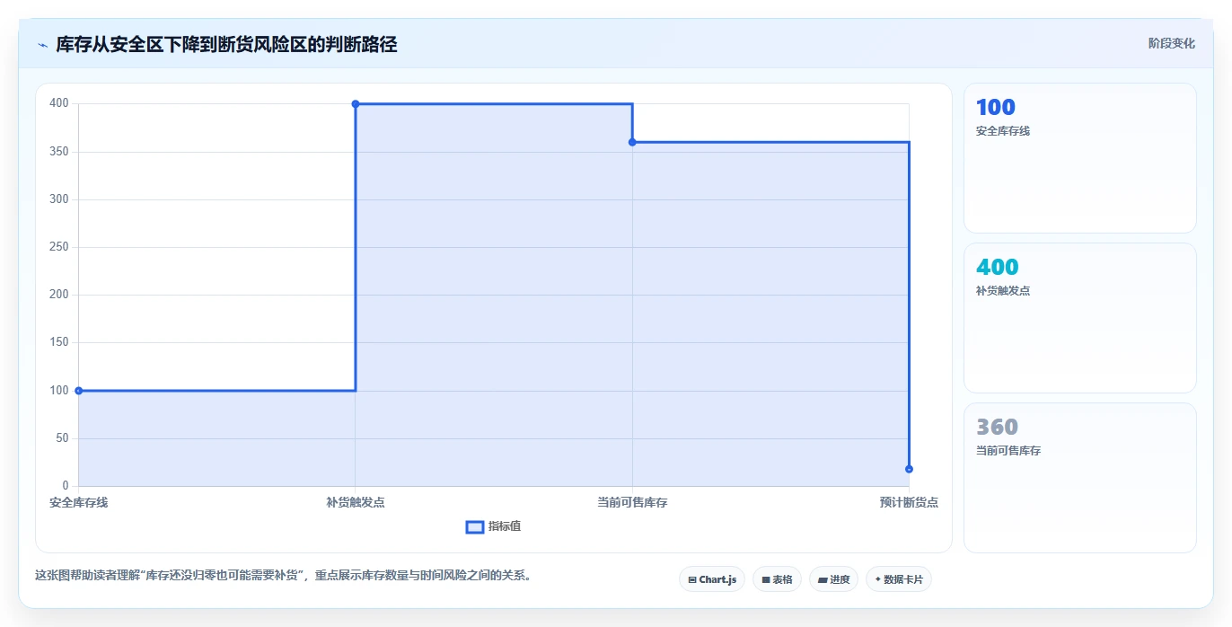Click the data point at 预计断货点
Image resolution: width=1232 pixels, height=627 pixels.
909,469
